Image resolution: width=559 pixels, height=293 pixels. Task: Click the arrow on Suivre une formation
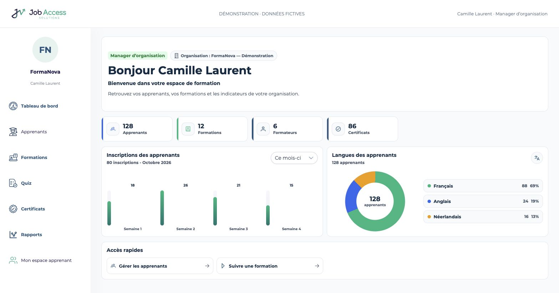click(317, 266)
